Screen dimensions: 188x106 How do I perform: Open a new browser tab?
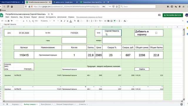(108, 2)
